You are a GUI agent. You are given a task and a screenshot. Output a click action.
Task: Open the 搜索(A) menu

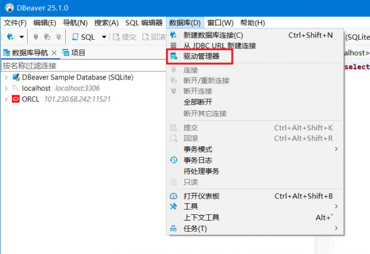click(106, 23)
